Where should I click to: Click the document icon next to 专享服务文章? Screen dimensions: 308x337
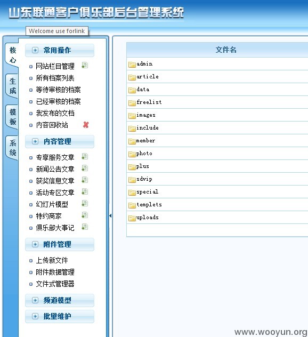(85, 156)
